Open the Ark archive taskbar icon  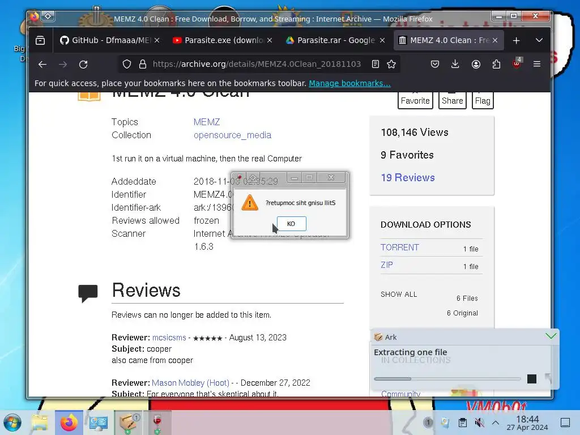[x=129, y=423]
